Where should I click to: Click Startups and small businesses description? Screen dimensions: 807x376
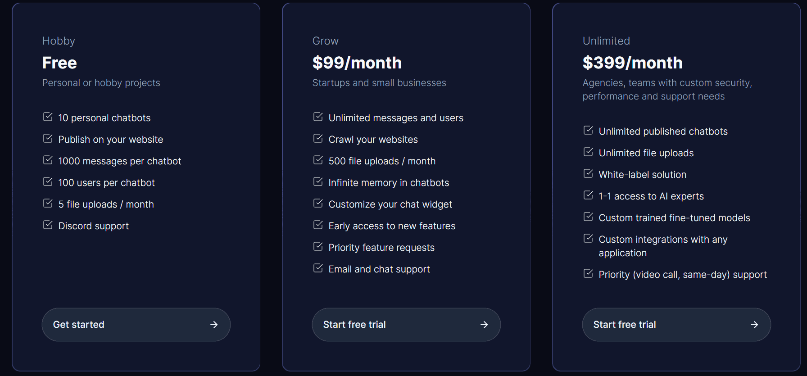click(x=379, y=82)
